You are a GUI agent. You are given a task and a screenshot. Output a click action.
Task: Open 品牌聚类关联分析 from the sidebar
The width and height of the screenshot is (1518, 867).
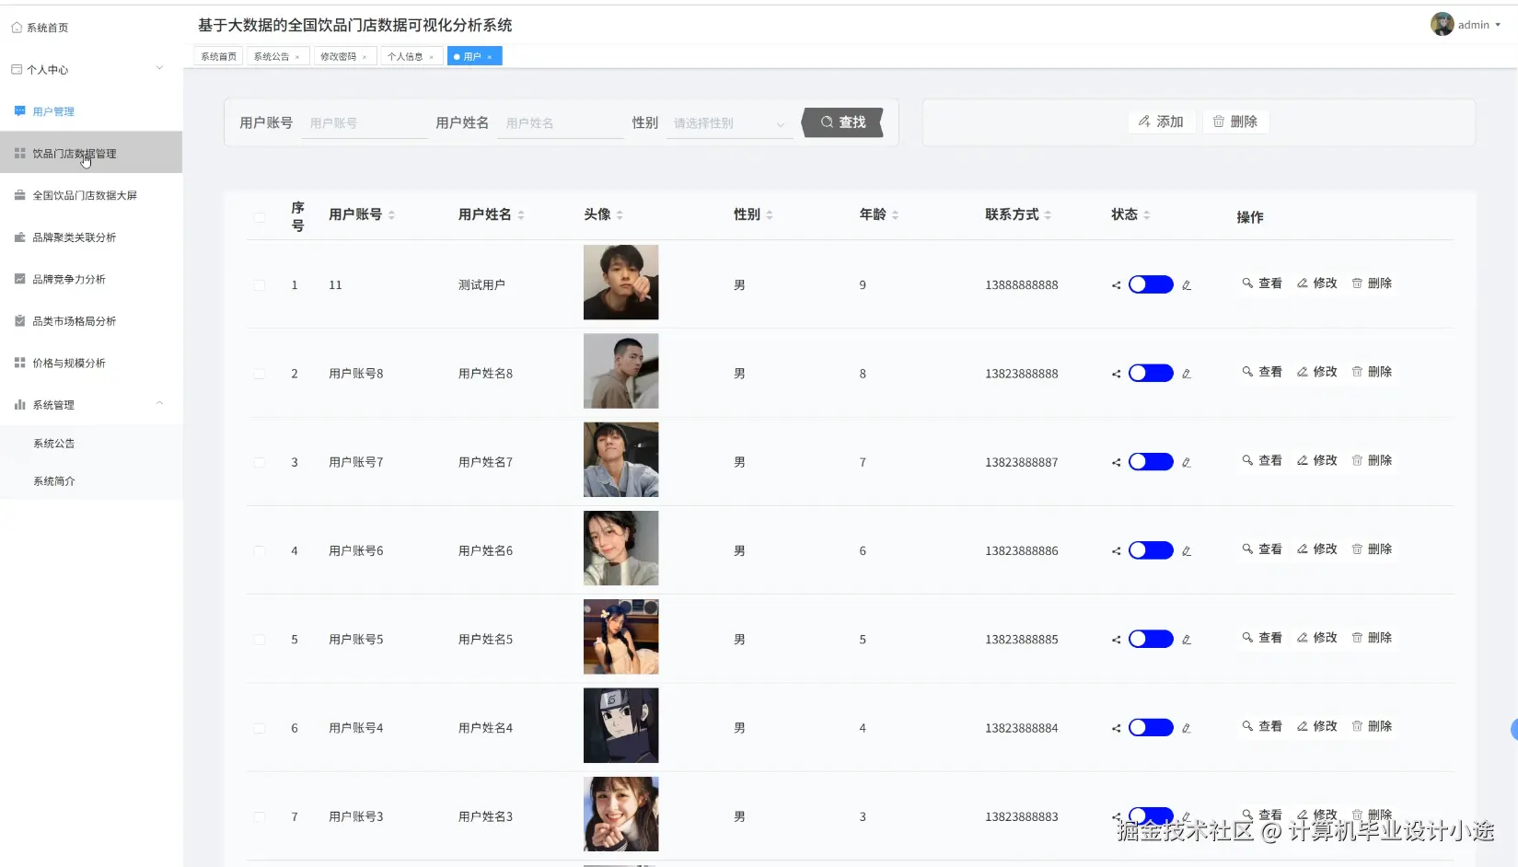pos(74,237)
